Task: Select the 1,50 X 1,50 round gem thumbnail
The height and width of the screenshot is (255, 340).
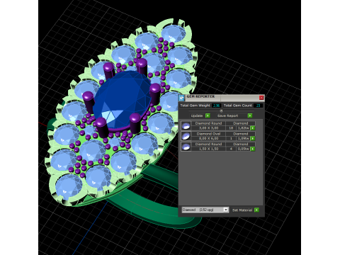Action: tap(186, 147)
